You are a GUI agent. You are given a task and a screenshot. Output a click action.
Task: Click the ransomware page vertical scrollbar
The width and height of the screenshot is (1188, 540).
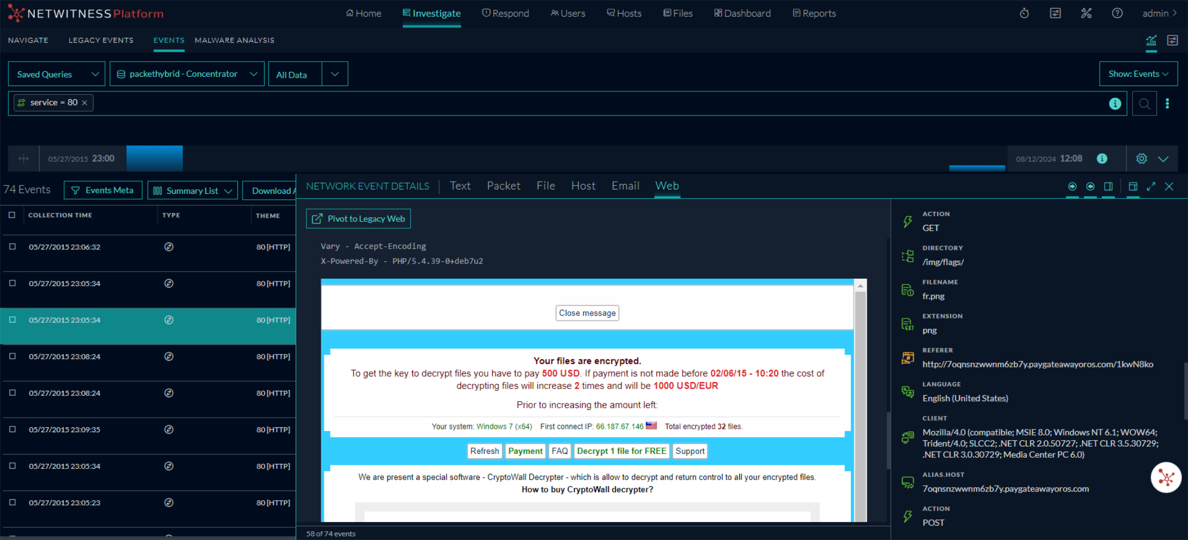tap(860, 403)
